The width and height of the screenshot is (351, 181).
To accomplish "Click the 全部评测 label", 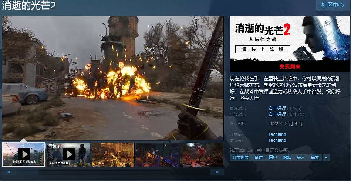I will 238,115.
